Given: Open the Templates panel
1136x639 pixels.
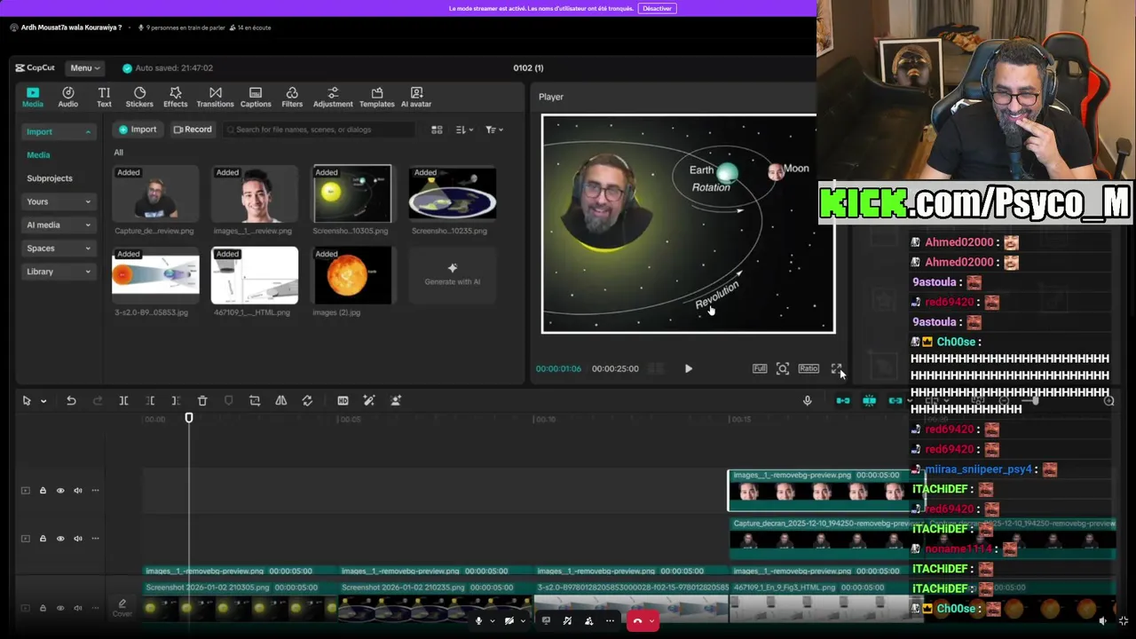Looking at the screenshot, I should click(x=377, y=98).
